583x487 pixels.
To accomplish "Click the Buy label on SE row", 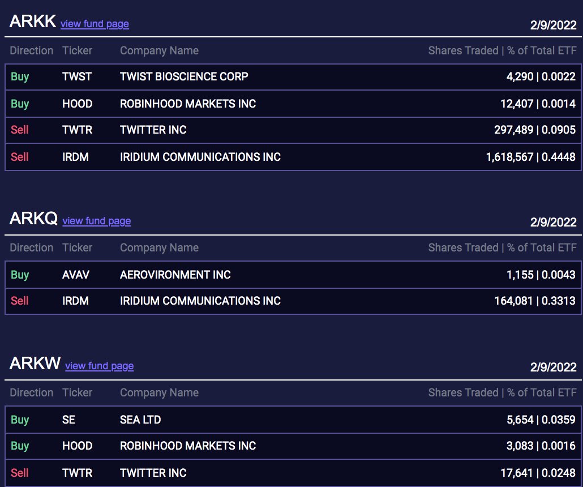I will 20,420.
